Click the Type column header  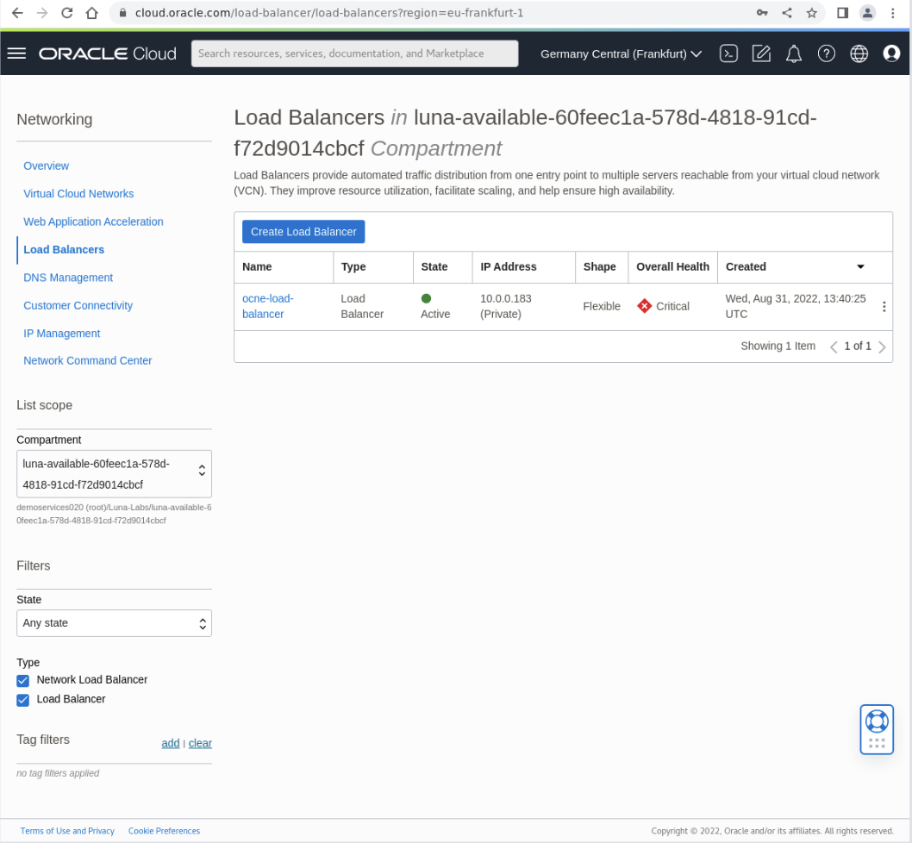click(353, 266)
